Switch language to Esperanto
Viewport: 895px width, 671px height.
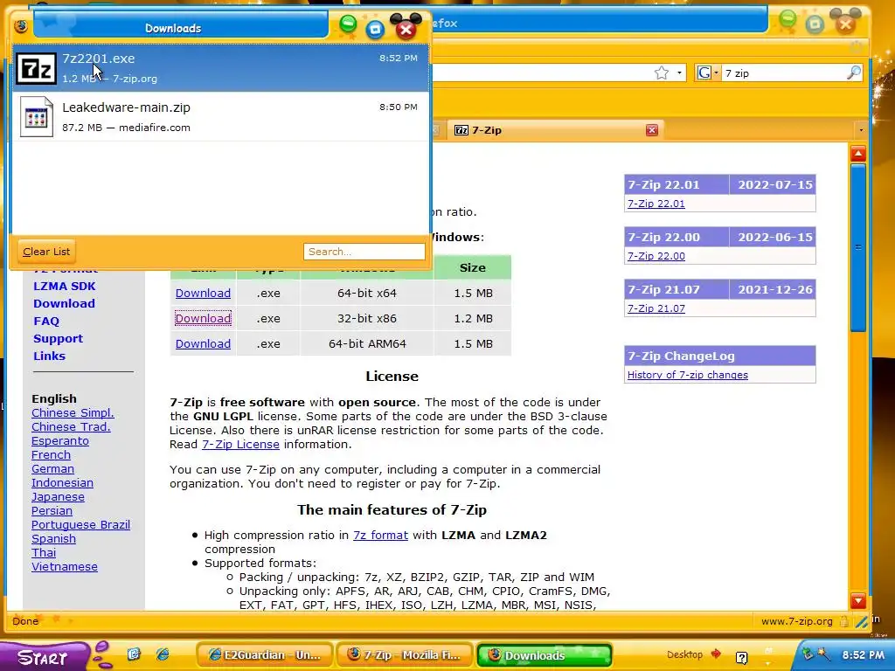tap(60, 441)
